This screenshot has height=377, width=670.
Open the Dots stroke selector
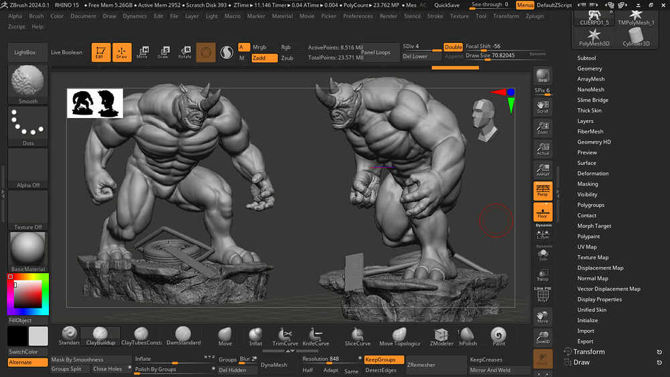[x=27, y=126]
